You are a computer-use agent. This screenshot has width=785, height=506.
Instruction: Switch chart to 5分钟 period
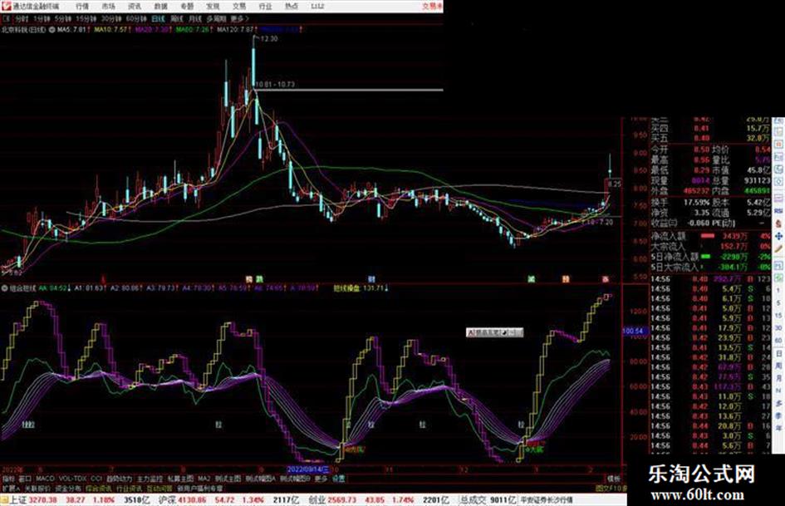point(63,19)
